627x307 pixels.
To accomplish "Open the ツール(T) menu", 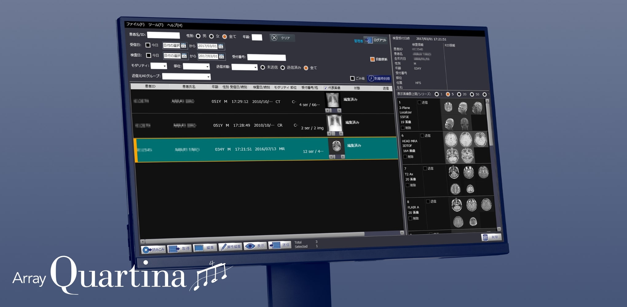I will pyautogui.click(x=156, y=25).
